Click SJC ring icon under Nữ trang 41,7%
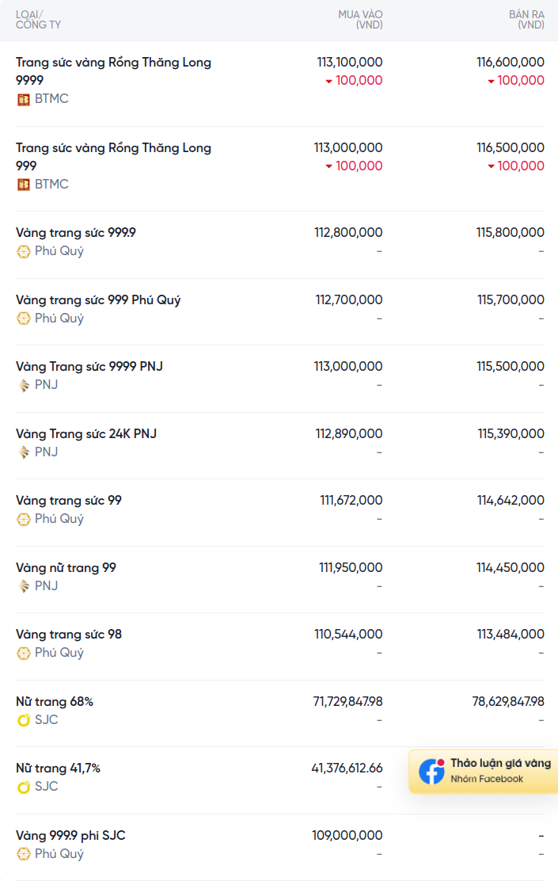Viewport: 558px width, 881px height. point(23,787)
